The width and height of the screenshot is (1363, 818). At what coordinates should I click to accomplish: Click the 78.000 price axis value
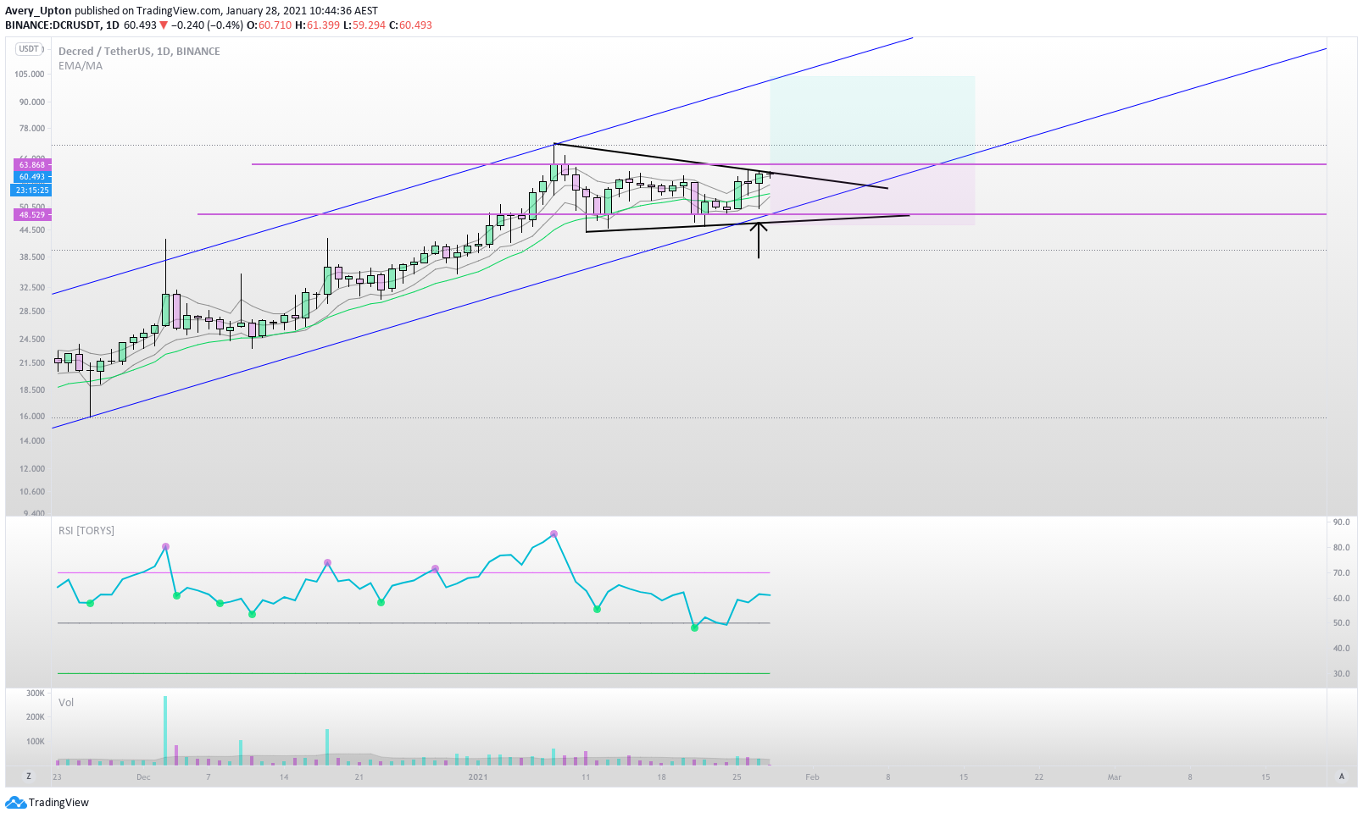32,129
